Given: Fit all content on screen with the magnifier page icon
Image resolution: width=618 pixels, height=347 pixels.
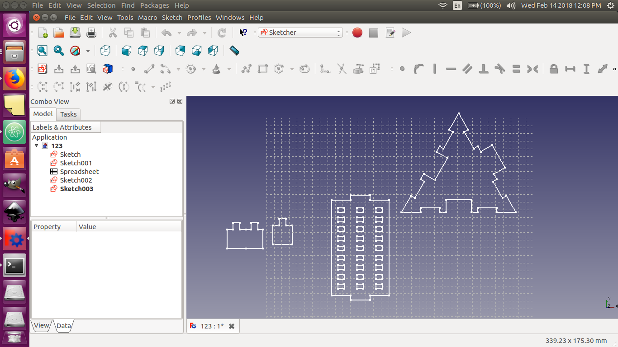Looking at the screenshot, I should [x=43, y=51].
